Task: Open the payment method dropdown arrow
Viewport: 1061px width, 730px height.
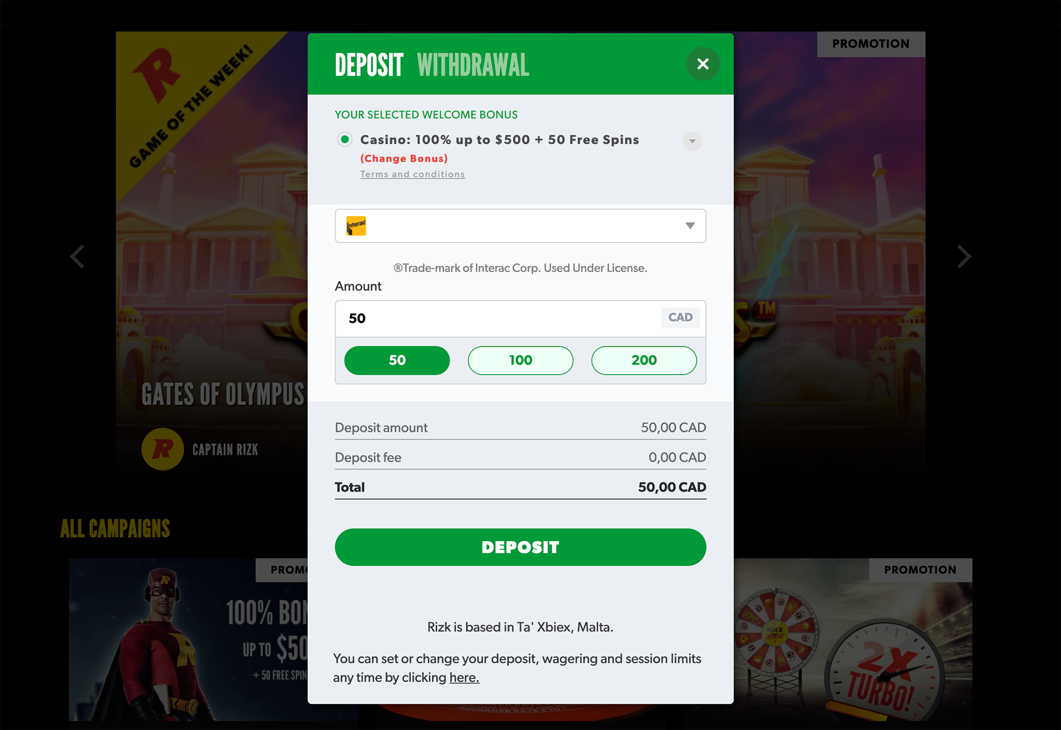Action: pos(690,226)
